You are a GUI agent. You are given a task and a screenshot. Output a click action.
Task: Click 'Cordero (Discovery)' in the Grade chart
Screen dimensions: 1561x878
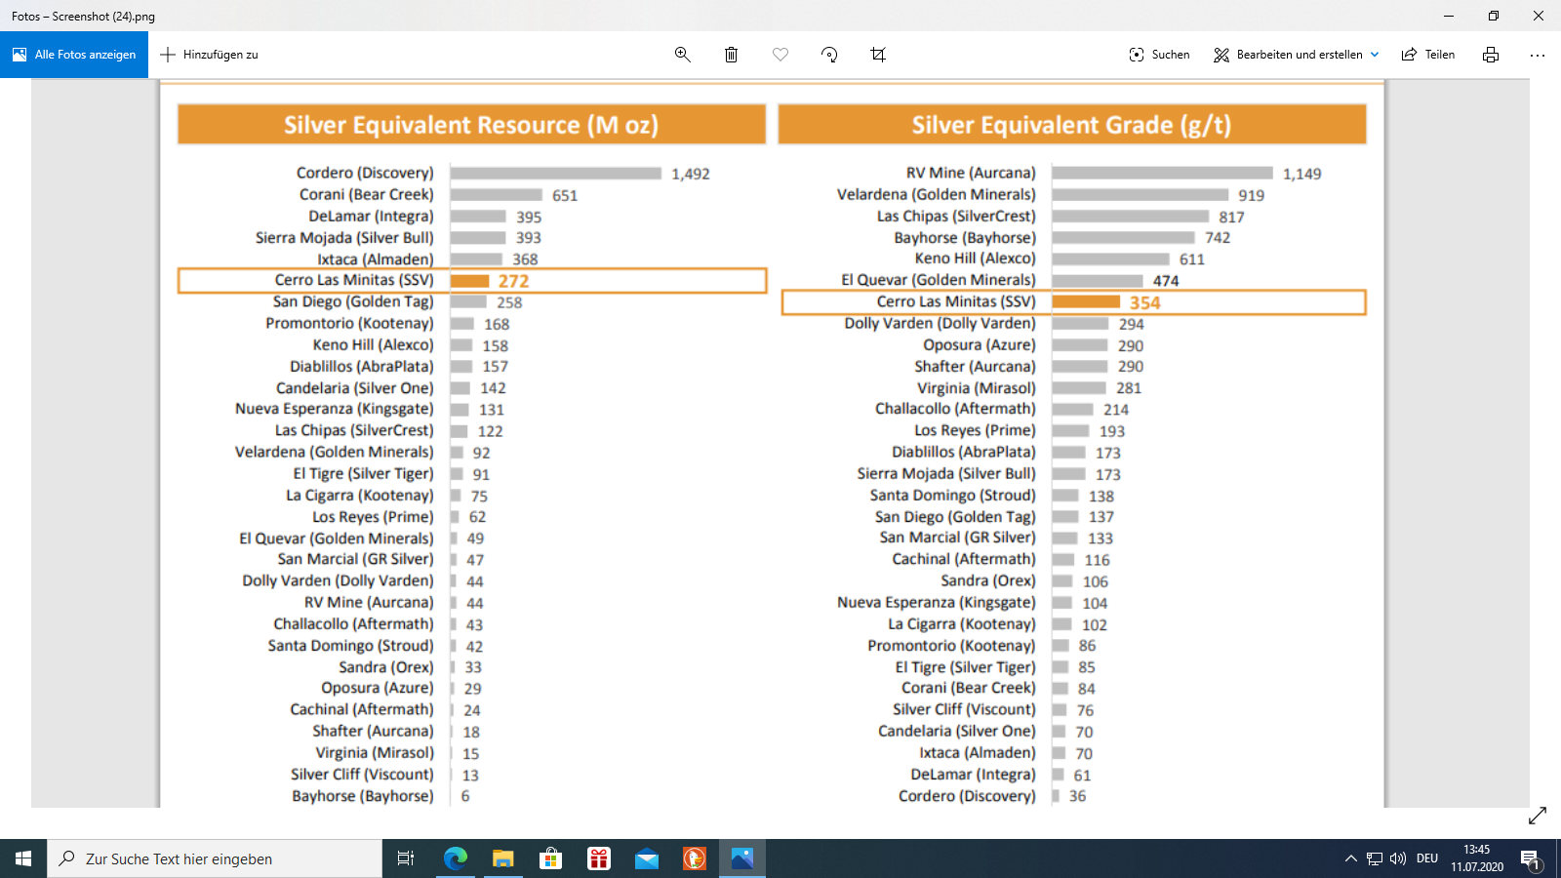pyautogui.click(x=967, y=795)
